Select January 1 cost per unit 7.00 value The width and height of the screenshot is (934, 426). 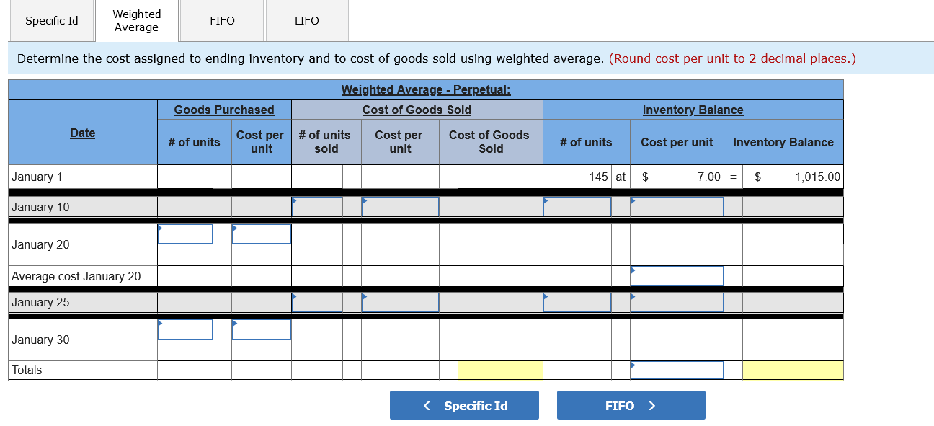pos(708,177)
